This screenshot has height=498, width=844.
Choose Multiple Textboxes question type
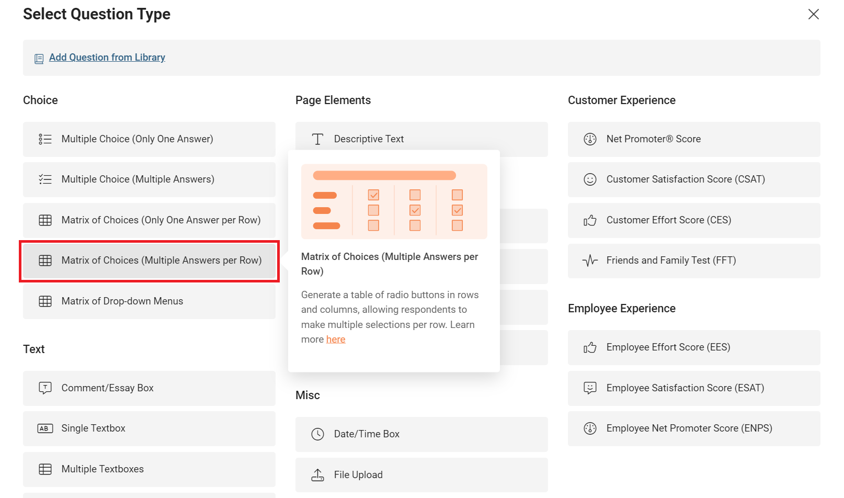tap(149, 469)
